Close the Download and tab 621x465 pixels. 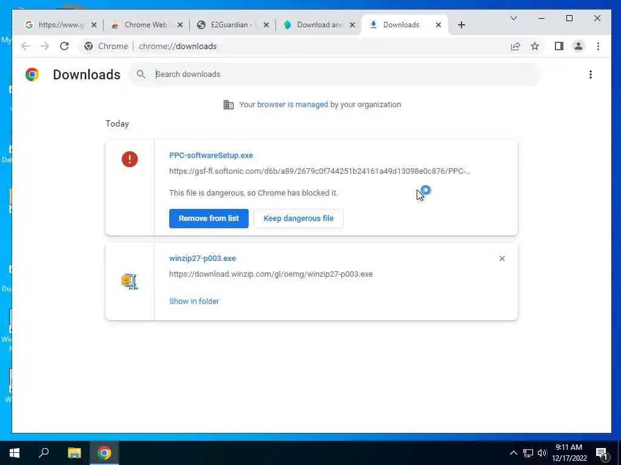click(x=352, y=25)
